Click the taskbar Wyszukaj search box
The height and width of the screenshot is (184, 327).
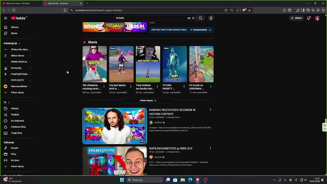[145, 180]
